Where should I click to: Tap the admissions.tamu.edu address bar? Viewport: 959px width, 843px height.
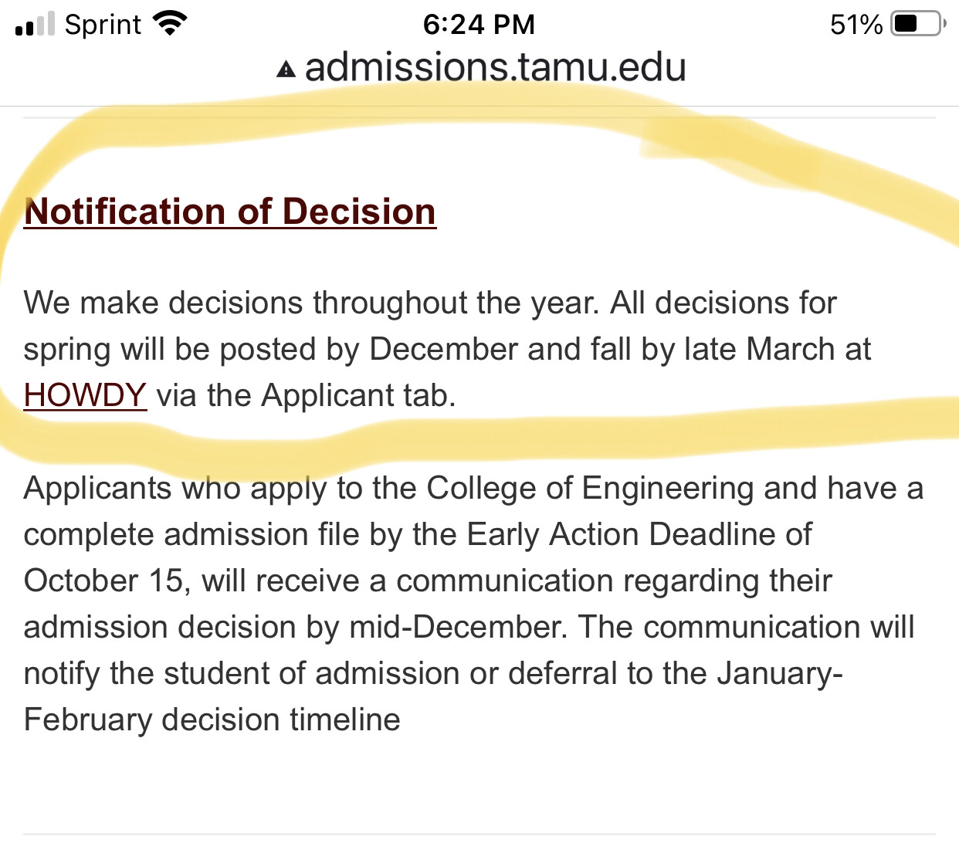coord(495,67)
